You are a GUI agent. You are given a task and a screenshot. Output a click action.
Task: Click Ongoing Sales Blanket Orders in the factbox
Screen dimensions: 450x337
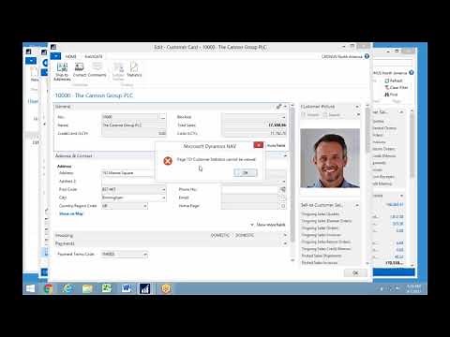click(326, 221)
